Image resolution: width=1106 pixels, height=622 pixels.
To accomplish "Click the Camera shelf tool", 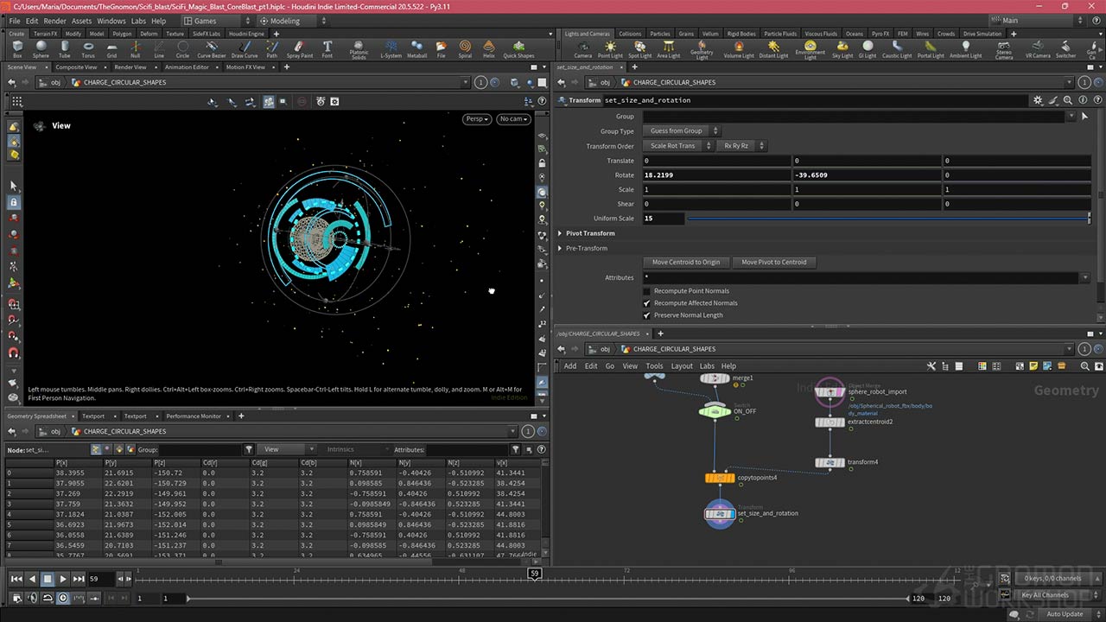I will [x=583, y=48].
